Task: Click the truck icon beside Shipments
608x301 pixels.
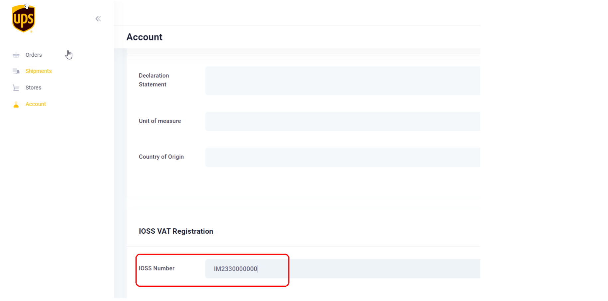Action: point(16,71)
